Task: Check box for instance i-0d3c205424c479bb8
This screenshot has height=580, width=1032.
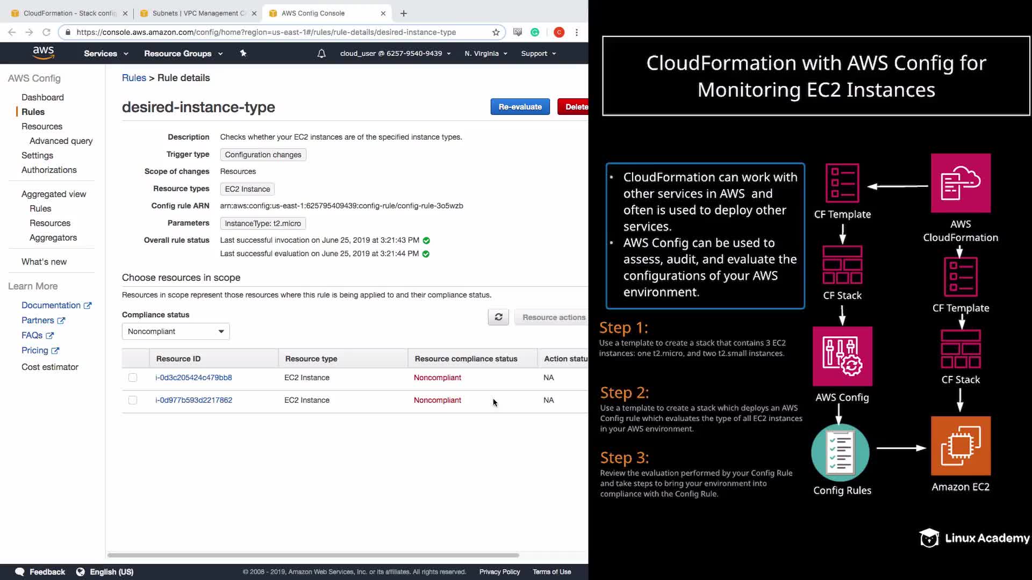Action: click(x=133, y=378)
